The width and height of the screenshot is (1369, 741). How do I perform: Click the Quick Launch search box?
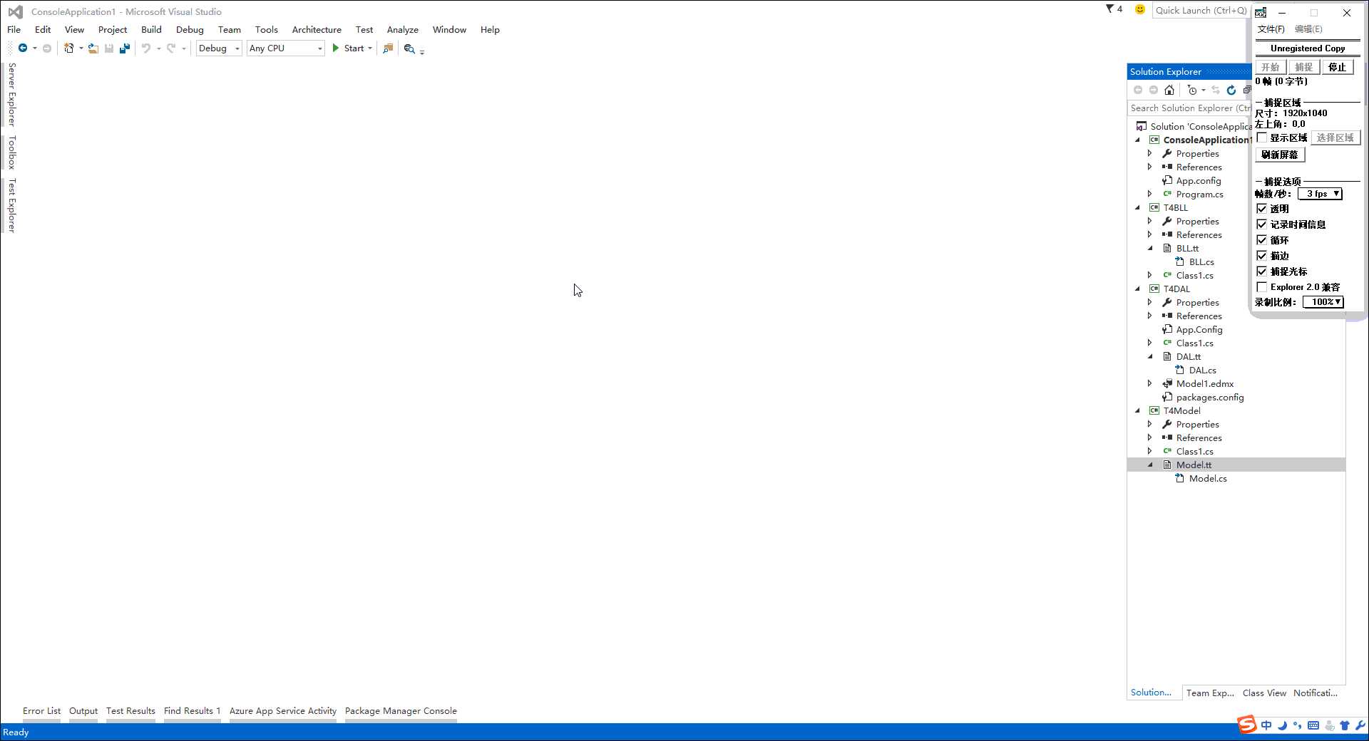(1201, 10)
